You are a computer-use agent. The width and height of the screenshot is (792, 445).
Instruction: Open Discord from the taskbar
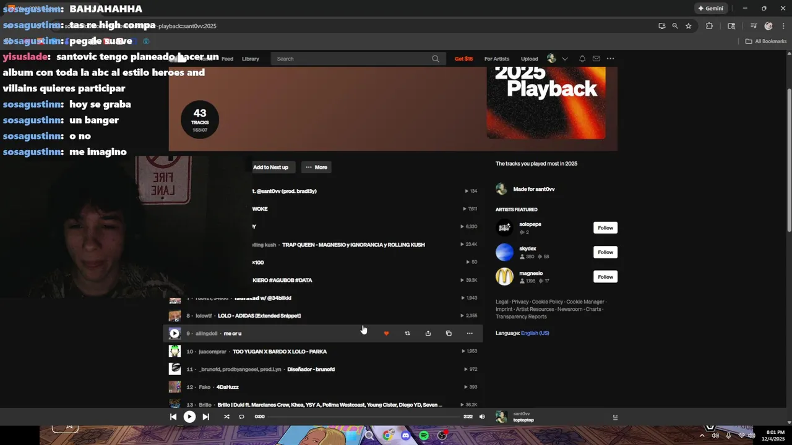pyautogui.click(x=405, y=436)
